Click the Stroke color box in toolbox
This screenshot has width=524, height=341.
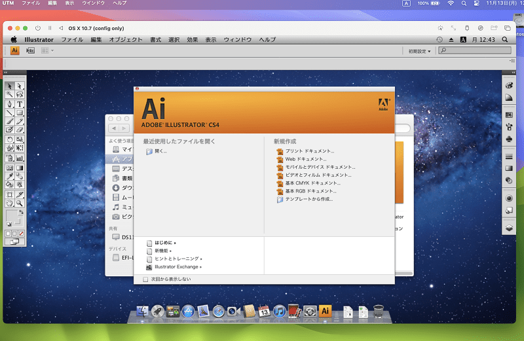18,222
